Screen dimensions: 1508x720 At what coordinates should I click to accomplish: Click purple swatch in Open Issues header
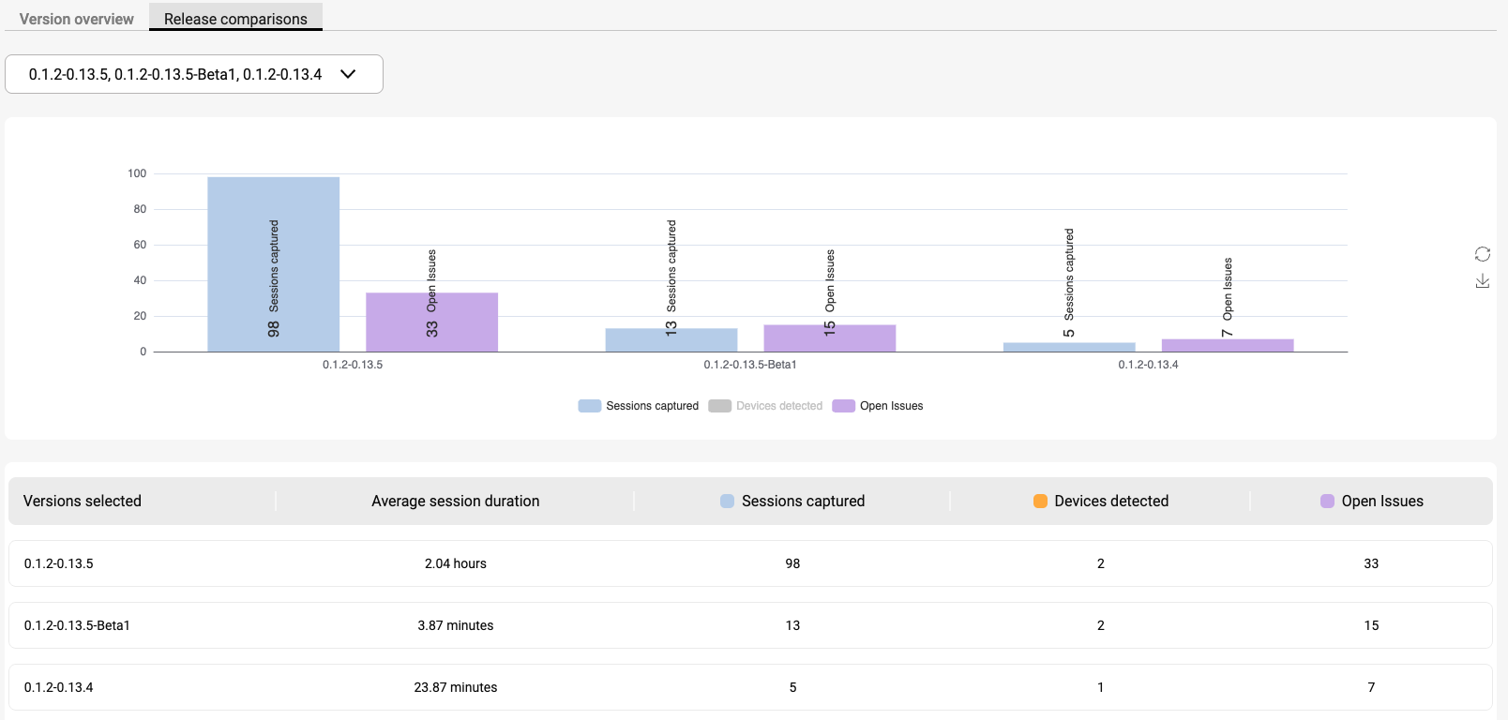click(1327, 502)
